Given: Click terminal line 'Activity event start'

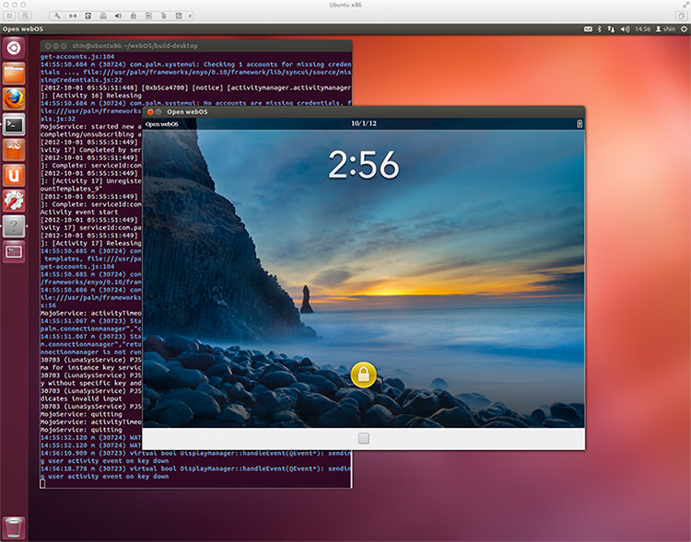Looking at the screenshot, I should 79,212.
